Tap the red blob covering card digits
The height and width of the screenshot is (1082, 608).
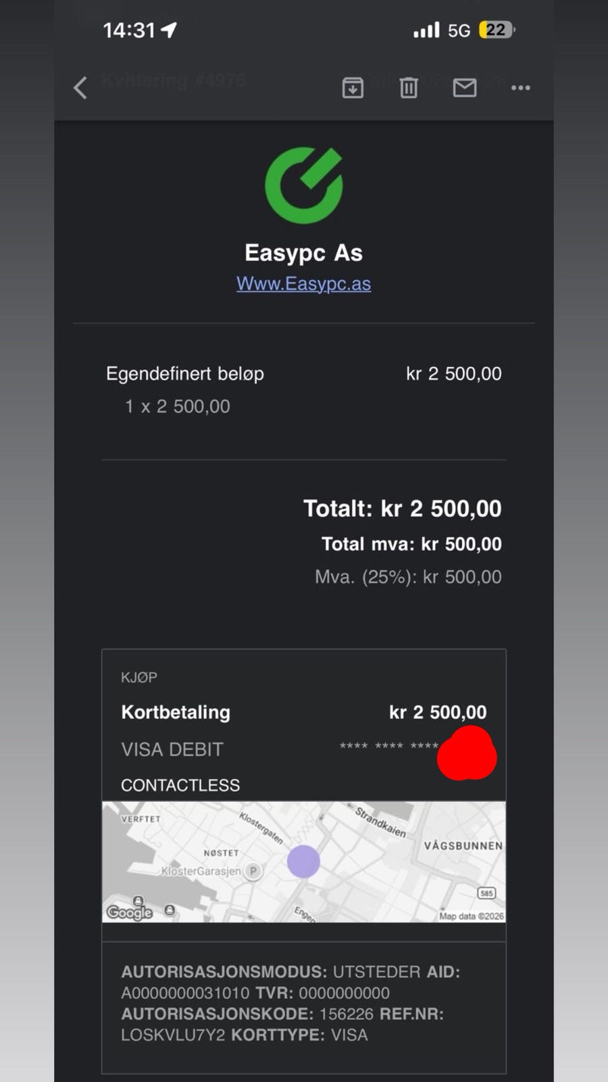[x=467, y=753]
